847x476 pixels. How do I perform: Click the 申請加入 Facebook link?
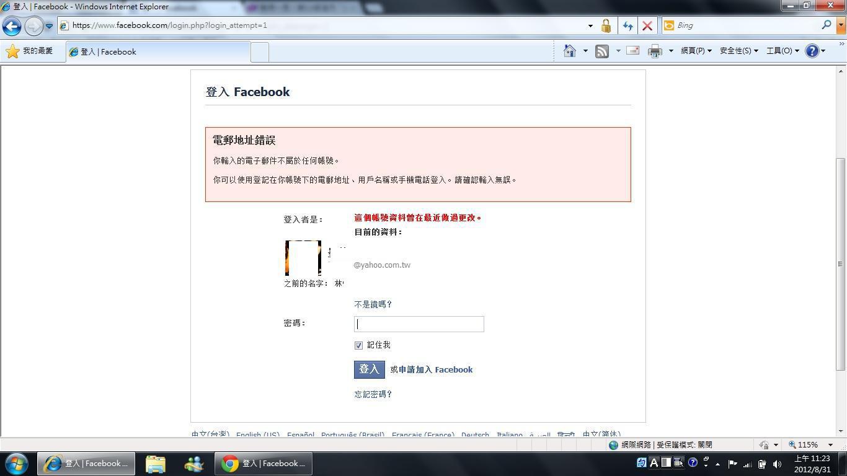coord(435,369)
